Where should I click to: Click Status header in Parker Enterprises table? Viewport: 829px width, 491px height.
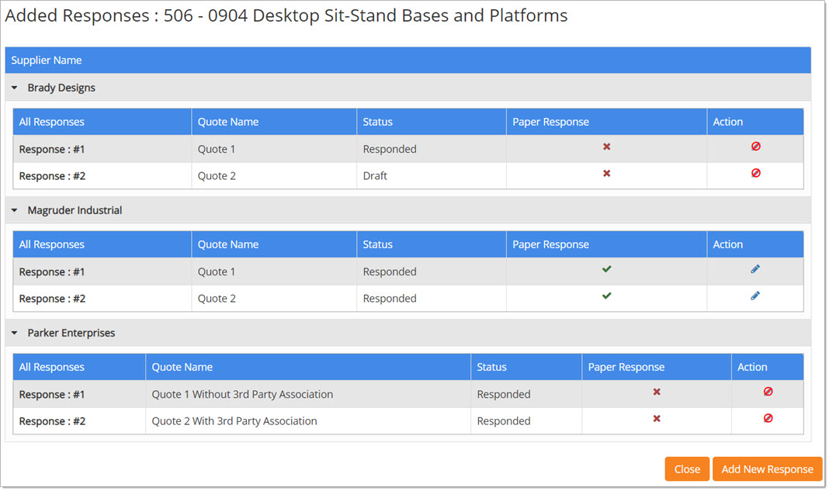(x=491, y=367)
